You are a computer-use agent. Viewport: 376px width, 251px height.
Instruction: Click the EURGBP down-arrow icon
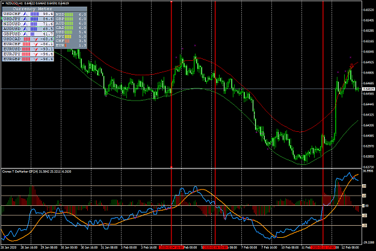coord(36,59)
